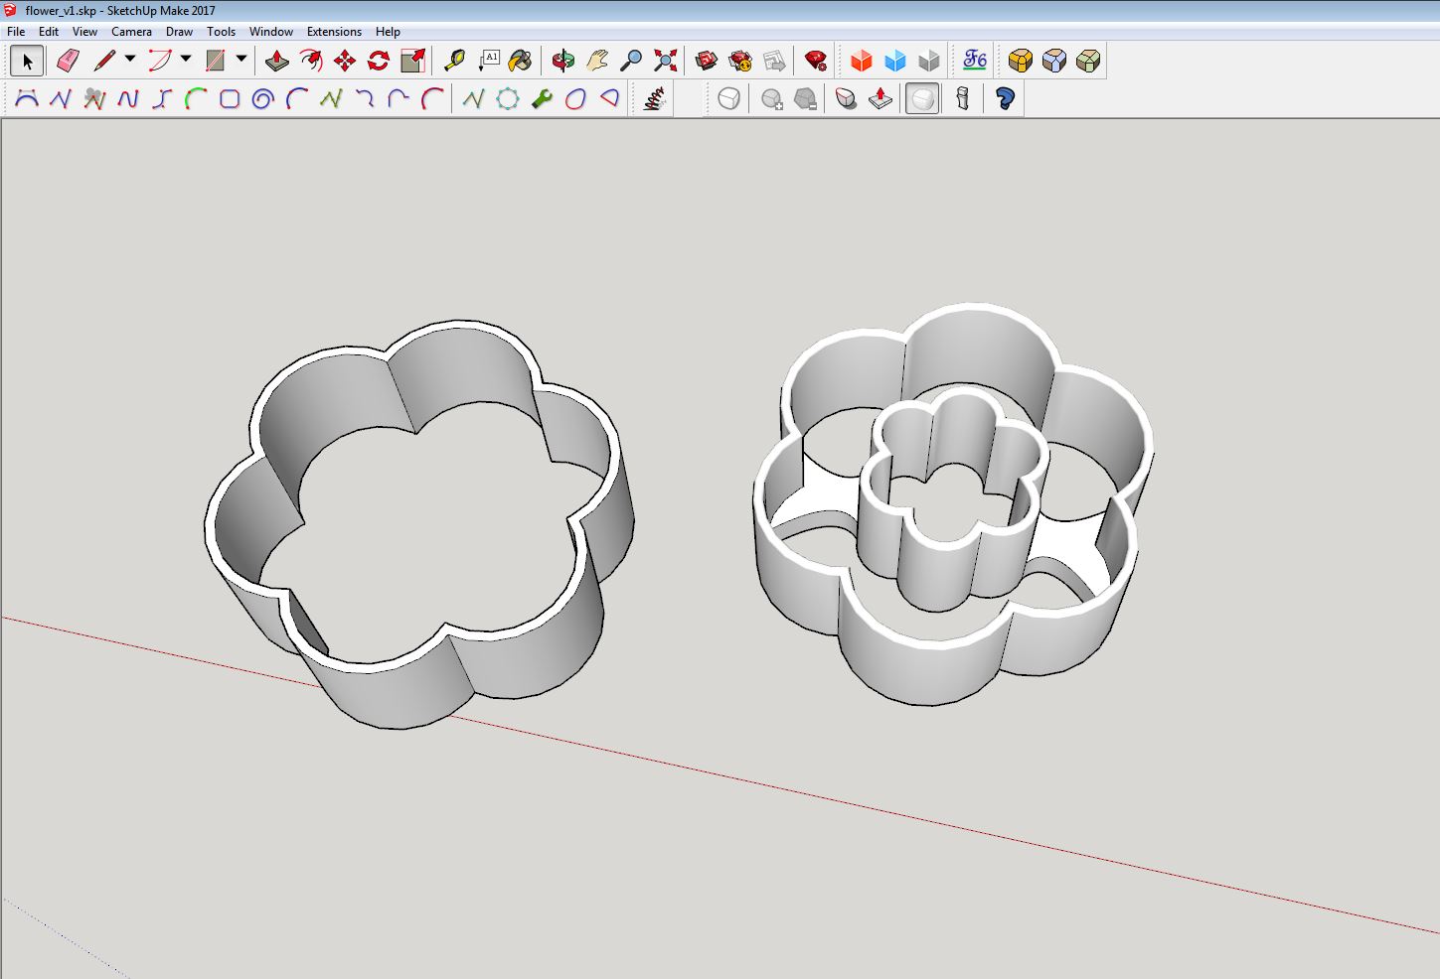Select the rounded square curve tool
Image resolution: width=1440 pixels, height=979 pixels.
(x=230, y=99)
